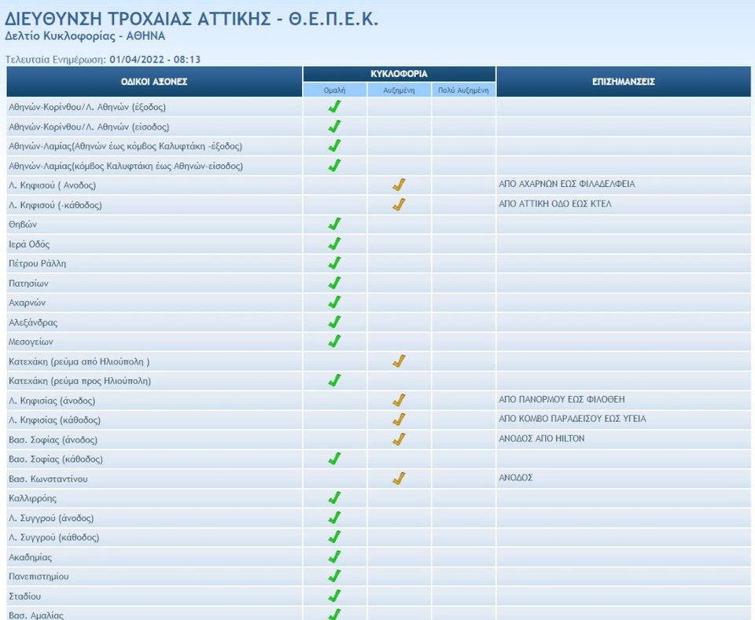Click note ΑΠΟ ΚΟΜΒΟ ΠΑΡΑΔΕΙΣΟΥ ΕΩΣ ΥΓΕΙΑ
Image resolution: width=755 pixels, height=620 pixels.
click(x=573, y=419)
